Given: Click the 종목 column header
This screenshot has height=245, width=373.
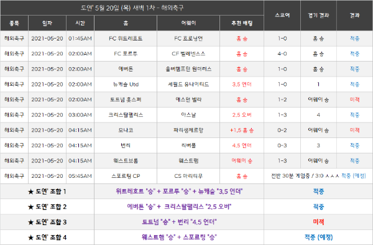Looking at the screenshot, I should 14,23.
